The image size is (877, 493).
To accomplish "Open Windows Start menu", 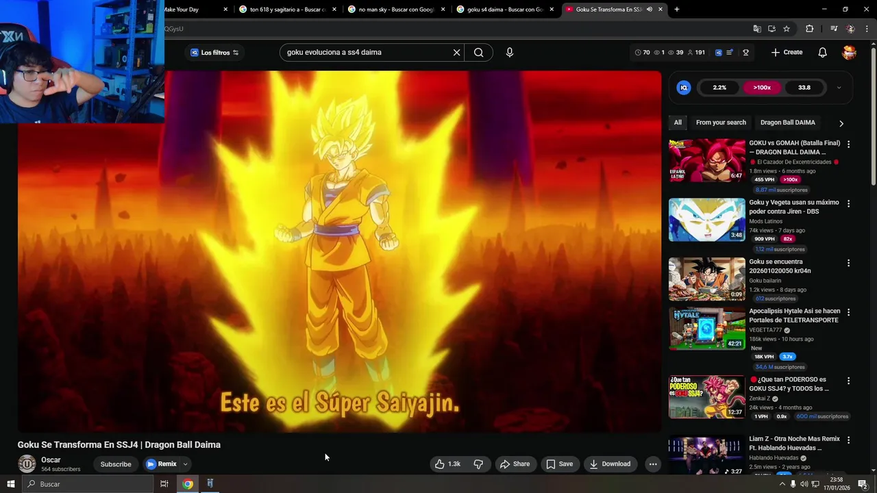I will tap(10, 484).
